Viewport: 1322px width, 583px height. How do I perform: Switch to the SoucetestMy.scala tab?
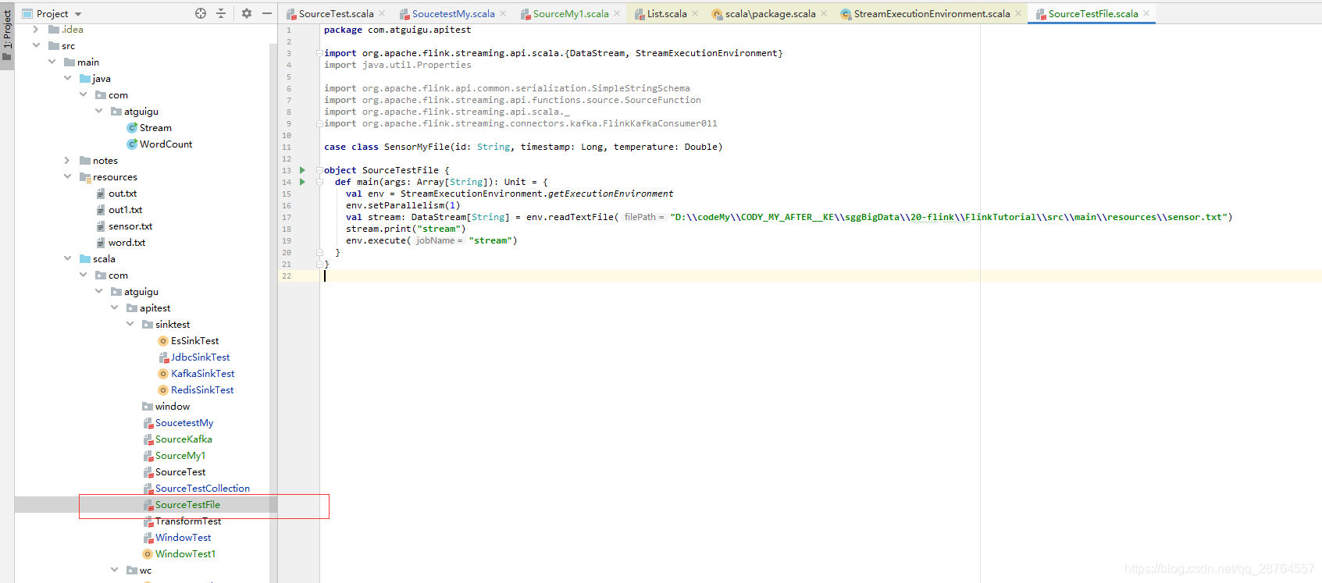(453, 13)
